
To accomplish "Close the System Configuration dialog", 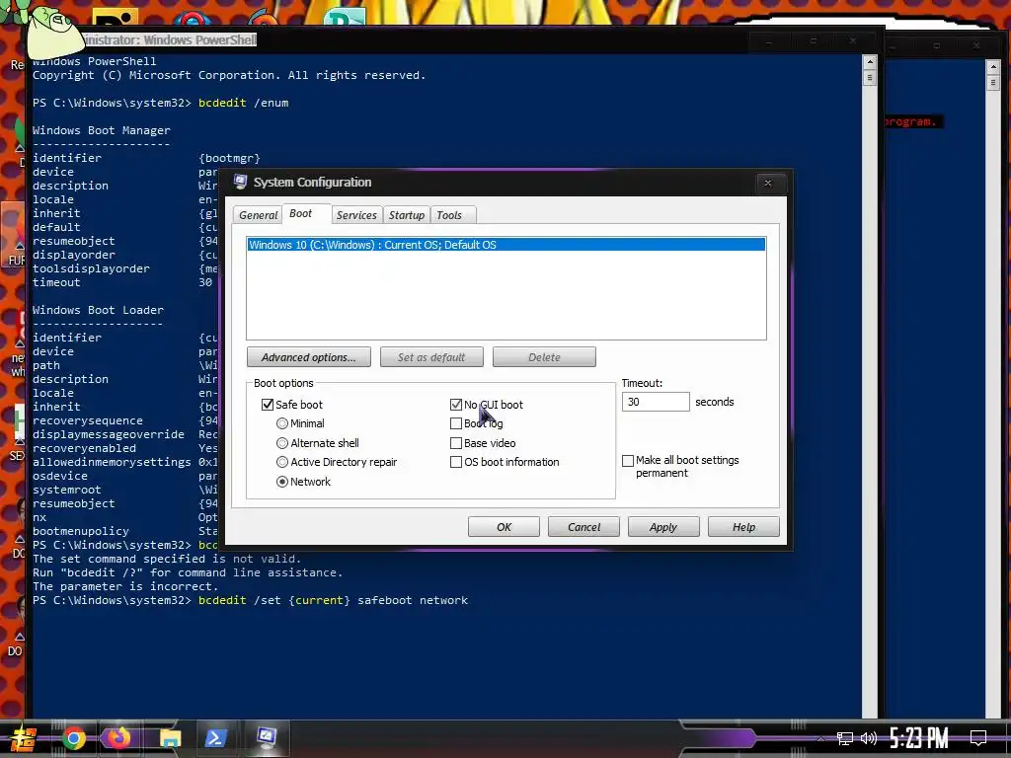I will (x=768, y=183).
